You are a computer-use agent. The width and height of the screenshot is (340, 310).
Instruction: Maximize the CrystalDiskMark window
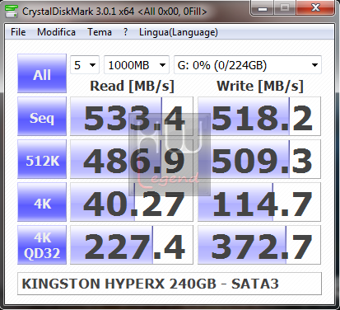[x=285, y=8]
